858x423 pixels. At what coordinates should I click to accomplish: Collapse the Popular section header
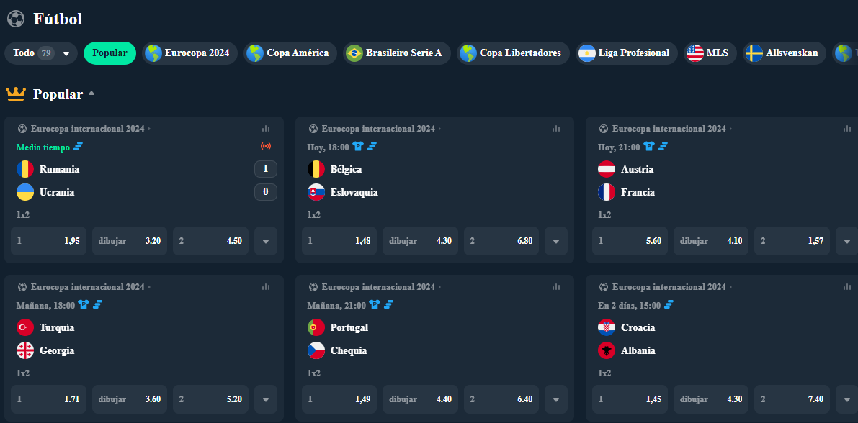[x=91, y=94]
